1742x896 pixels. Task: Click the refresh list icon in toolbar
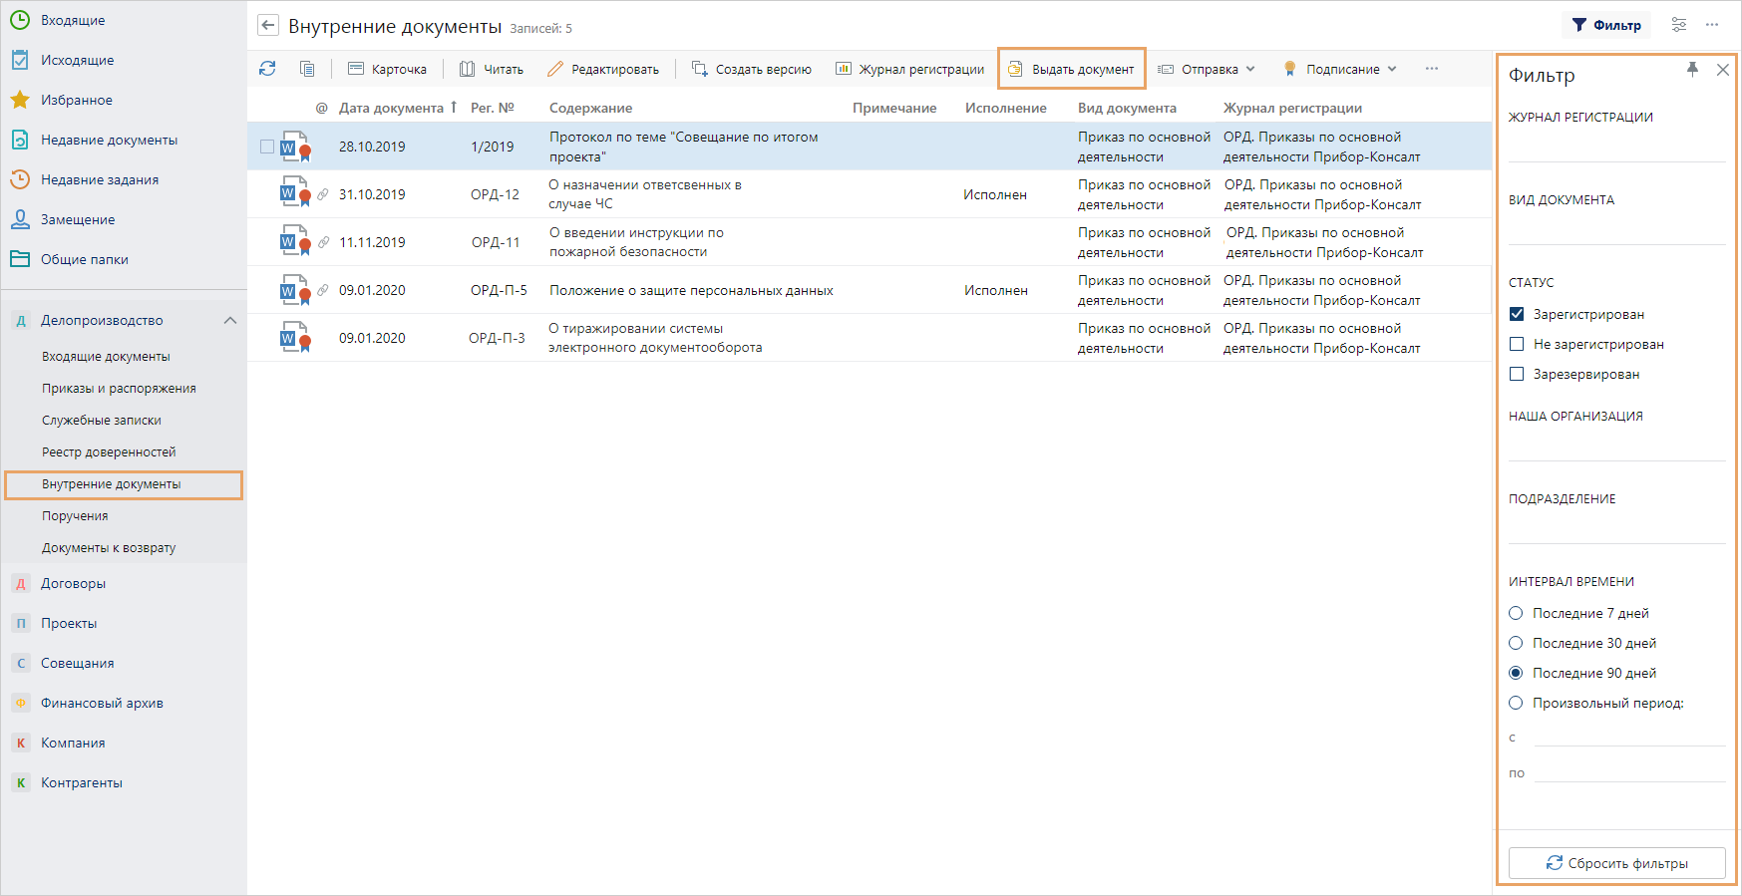[x=267, y=69]
